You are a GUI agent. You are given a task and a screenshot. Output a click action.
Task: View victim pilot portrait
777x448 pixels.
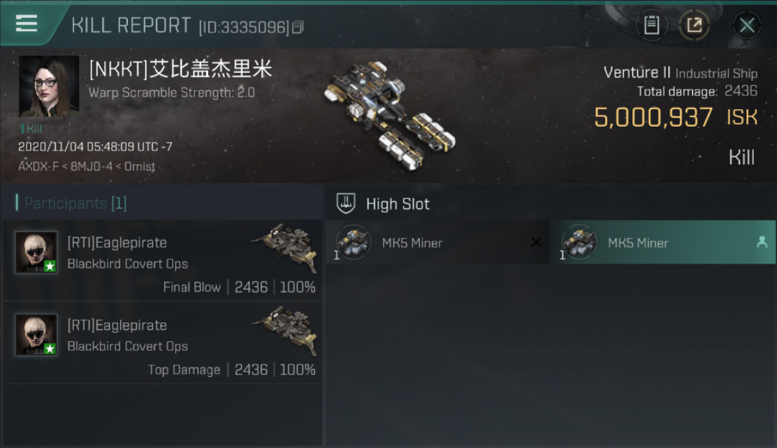[x=49, y=86]
